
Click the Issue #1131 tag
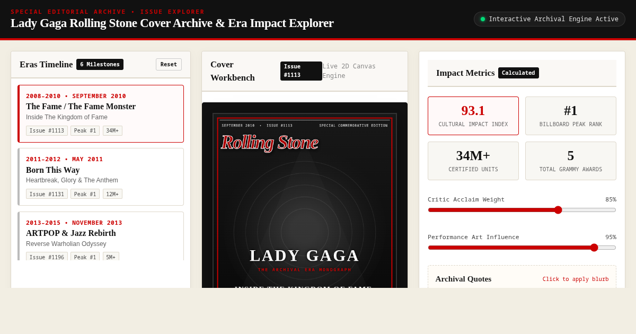pyautogui.click(x=47, y=194)
